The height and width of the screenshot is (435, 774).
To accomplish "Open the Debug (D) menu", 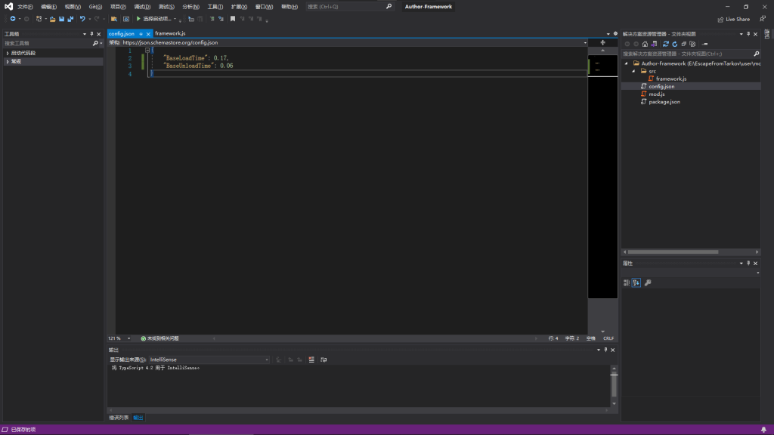I will click(142, 7).
